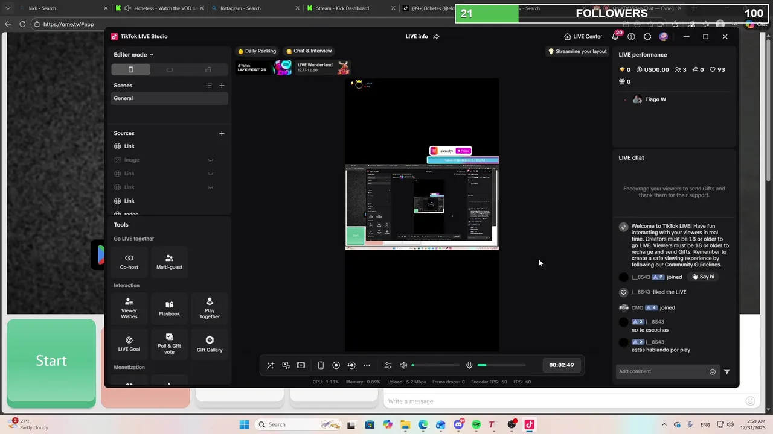The width and height of the screenshot is (773, 434).
Task: Select the Image source row
Action: [x=169, y=160]
